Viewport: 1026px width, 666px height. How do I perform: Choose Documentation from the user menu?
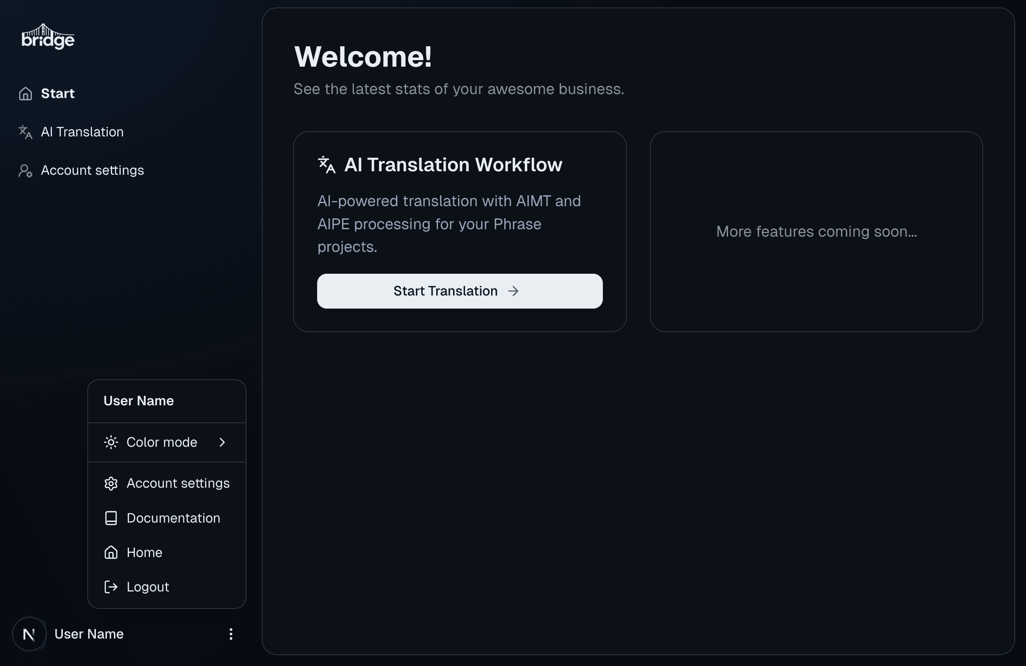173,518
